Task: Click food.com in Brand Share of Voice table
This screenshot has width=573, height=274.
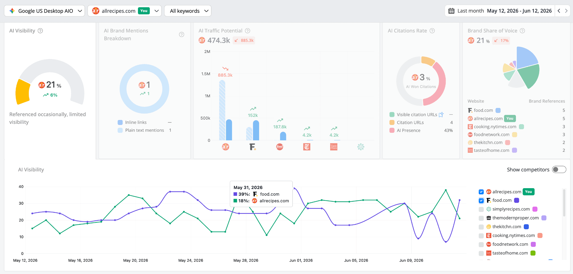Action: click(x=483, y=110)
